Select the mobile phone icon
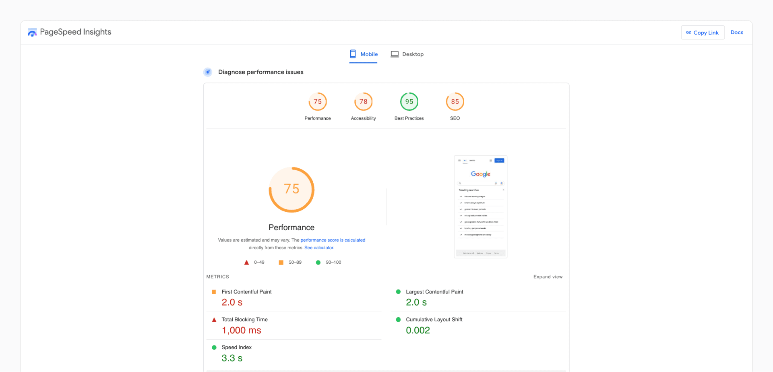The height and width of the screenshot is (372, 773). (353, 54)
